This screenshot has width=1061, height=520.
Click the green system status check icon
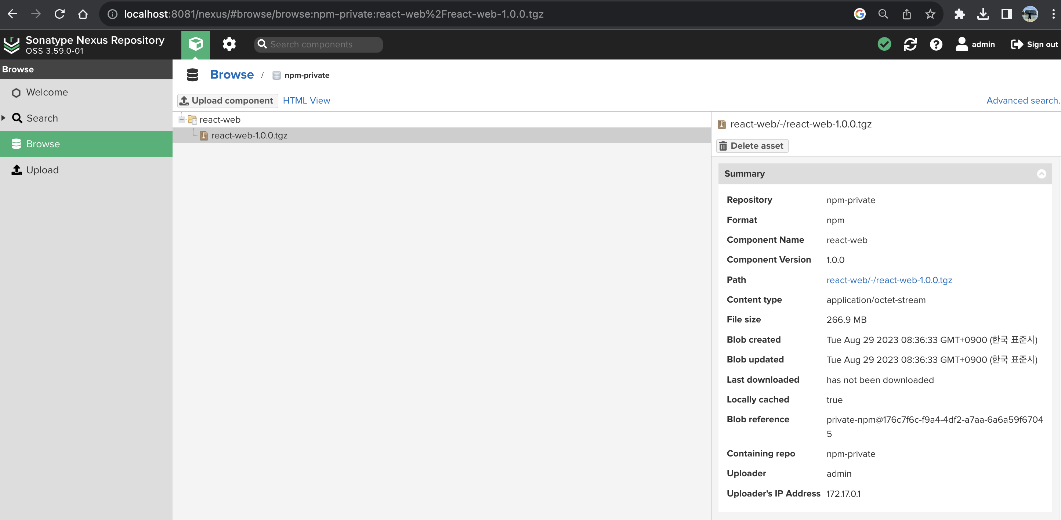(884, 44)
